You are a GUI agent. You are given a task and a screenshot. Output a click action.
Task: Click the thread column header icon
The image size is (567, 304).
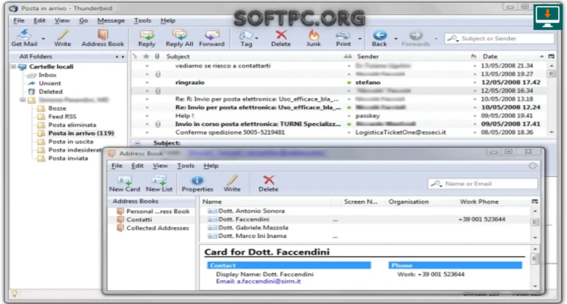(x=135, y=56)
